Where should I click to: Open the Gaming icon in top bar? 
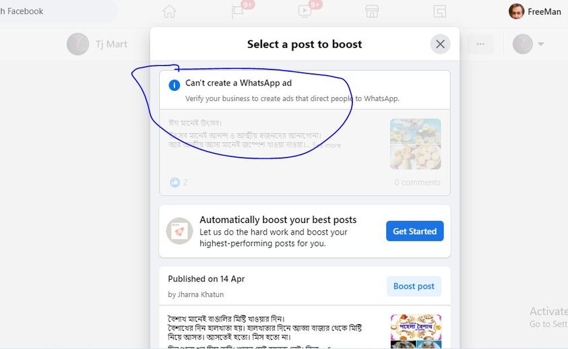439,11
